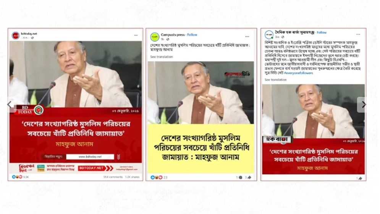Open bdtoday.net profile avatar
The width and height of the screenshot is (380, 214).
point(16,36)
